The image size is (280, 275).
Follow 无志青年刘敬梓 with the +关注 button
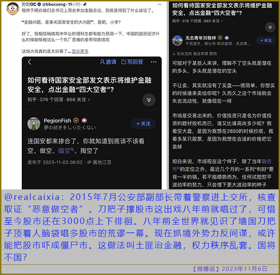coord(266,40)
